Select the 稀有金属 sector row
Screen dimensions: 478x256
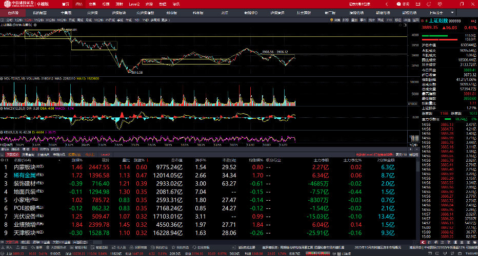click(x=26, y=175)
